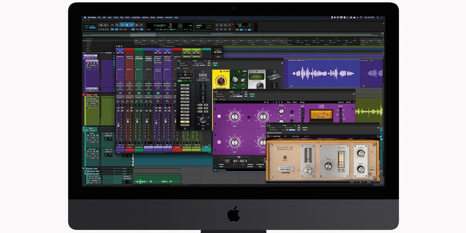Viewport: 466px width, 233px height.
Task: Select the Zoomer magnifier tool
Action: click(117, 25)
